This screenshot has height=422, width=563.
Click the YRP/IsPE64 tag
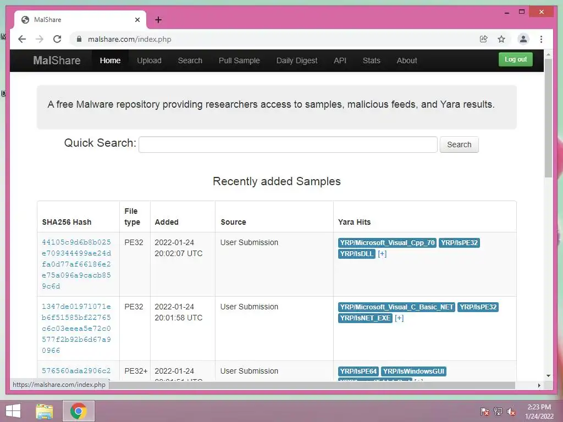358,371
